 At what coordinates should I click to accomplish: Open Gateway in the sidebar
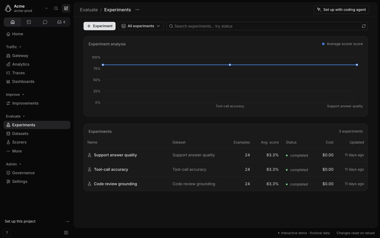click(x=37, y=56)
